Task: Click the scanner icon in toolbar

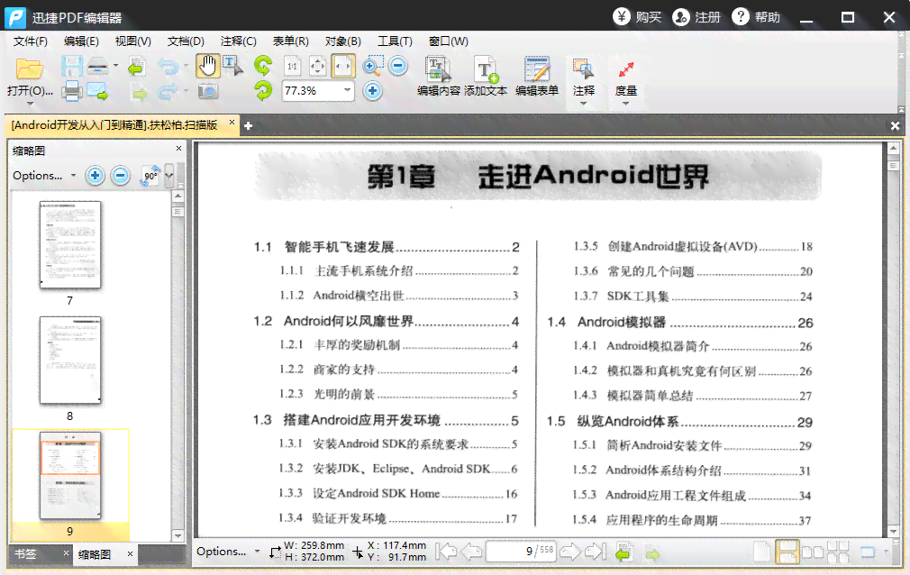Action: pyautogui.click(x=97, y=66)
